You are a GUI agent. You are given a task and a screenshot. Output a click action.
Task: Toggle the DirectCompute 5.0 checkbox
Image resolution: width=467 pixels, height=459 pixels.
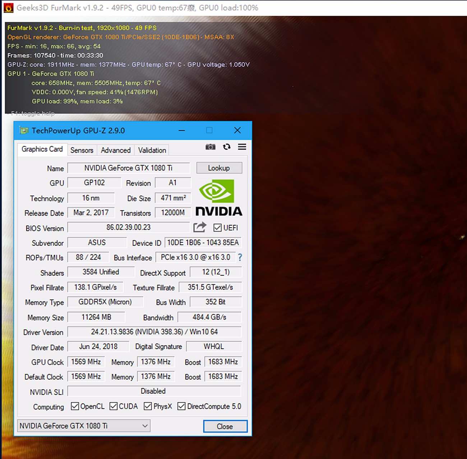(181, 406)
